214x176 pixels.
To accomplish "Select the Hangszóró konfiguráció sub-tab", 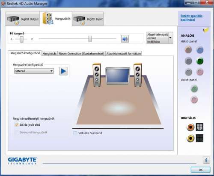I will coord(25,53).
